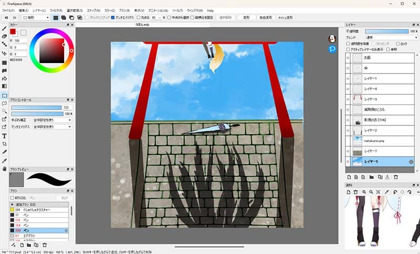Enable 縦横比を固定 checkbox

(192, 18)
